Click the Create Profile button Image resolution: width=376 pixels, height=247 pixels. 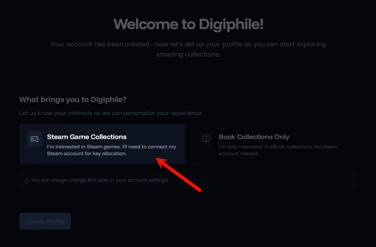click(x=45, y=221)
